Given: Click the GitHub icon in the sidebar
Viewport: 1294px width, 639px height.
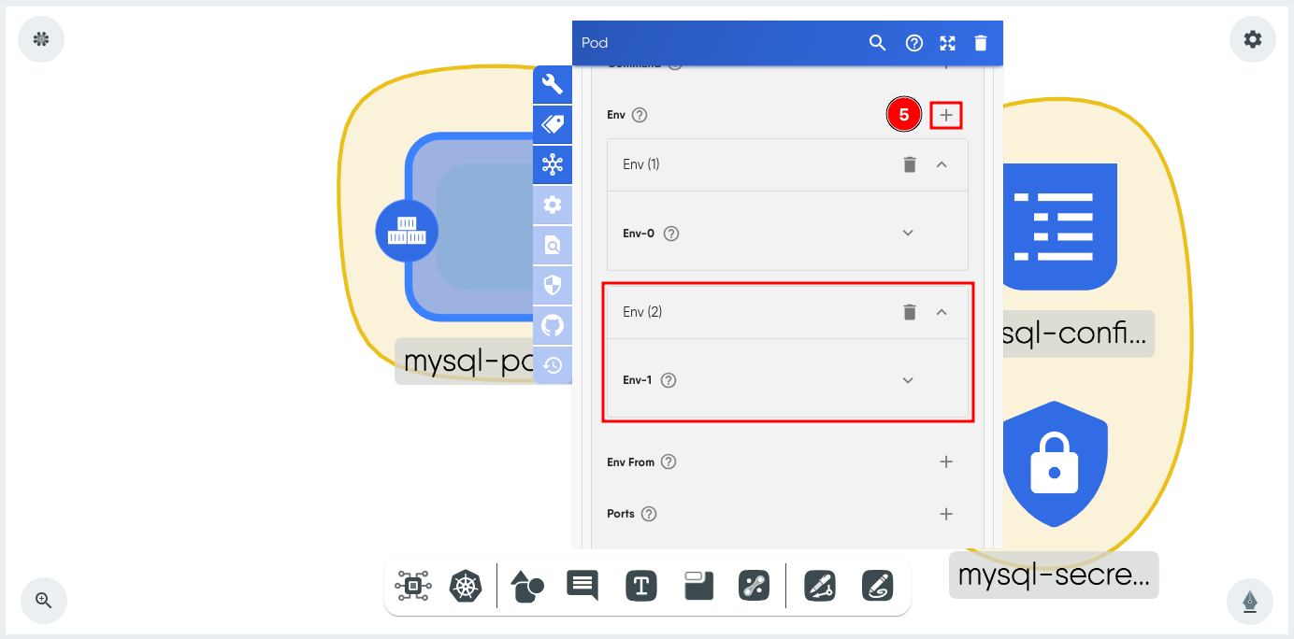Looking at the screenshot, I should tap(552, 325).
